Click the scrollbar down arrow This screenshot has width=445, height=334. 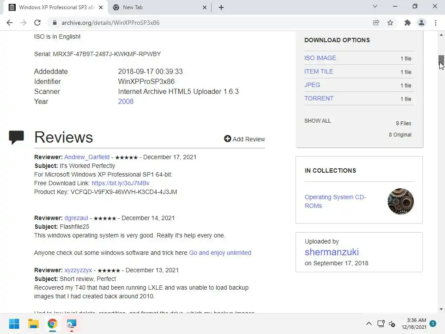441,309
